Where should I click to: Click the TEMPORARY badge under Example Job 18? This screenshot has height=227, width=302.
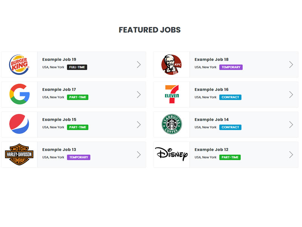(231, 67)
